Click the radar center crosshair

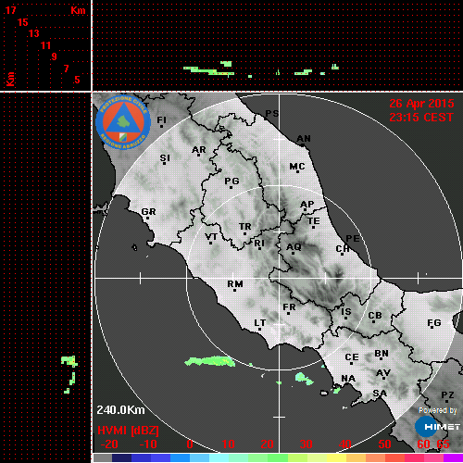click(x=279, y=278)
